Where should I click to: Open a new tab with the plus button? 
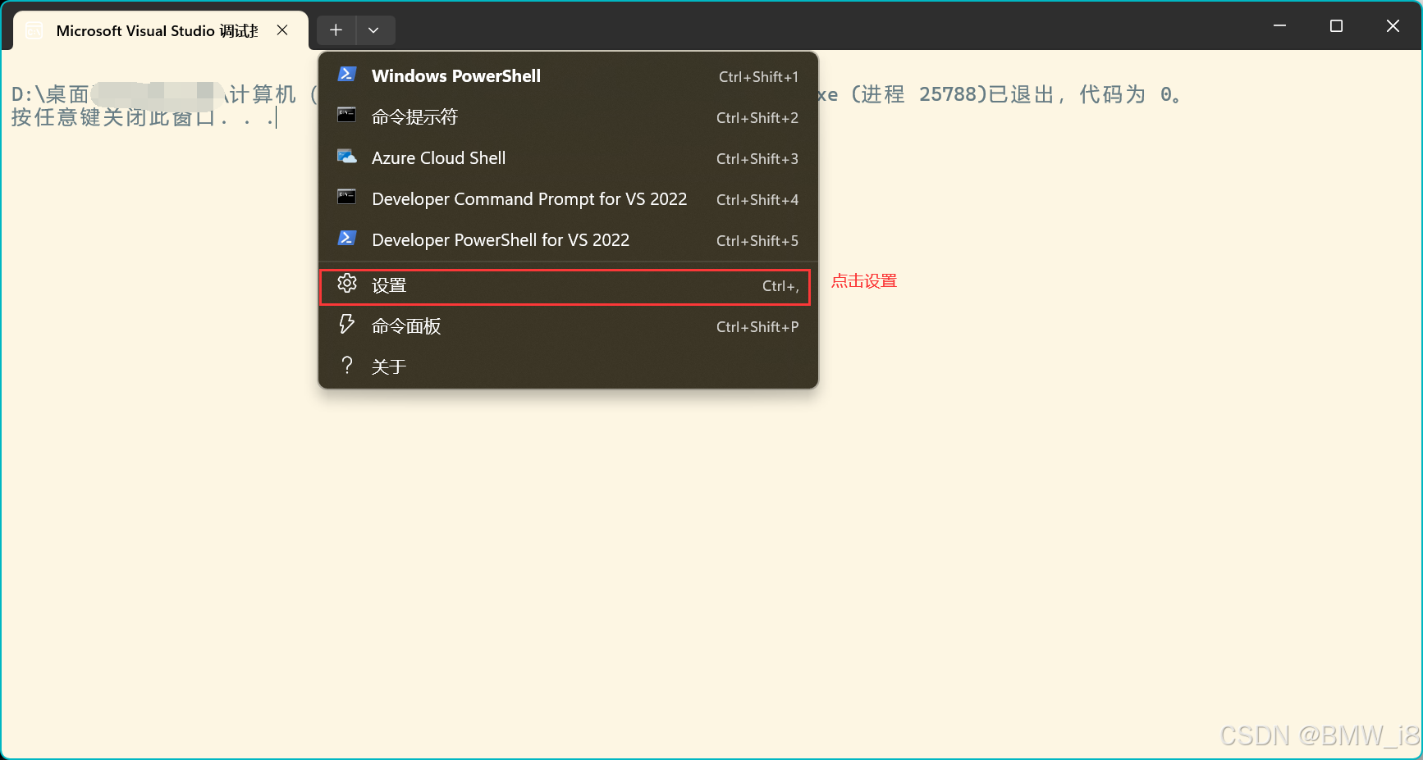pyautogui.click(x=336, y=30)
